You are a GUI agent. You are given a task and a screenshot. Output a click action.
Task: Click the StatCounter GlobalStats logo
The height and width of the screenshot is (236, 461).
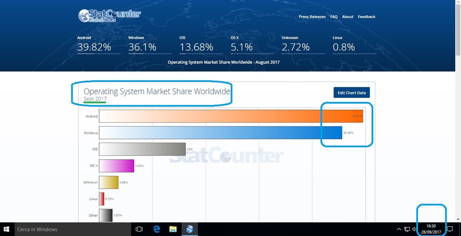[109, 15]
